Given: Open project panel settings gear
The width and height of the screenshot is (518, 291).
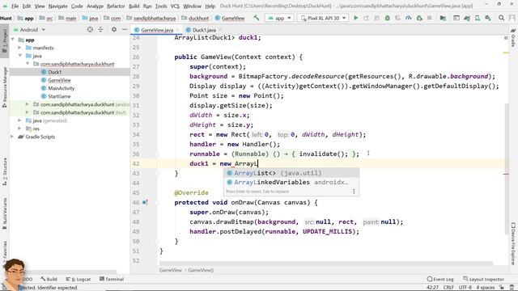Looking at the screenshot, I should coord(114,29).
